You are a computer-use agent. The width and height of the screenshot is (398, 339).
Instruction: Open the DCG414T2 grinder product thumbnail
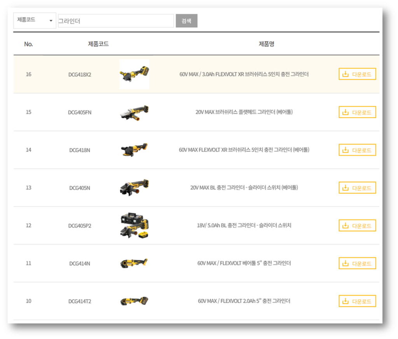coord(134,301)
